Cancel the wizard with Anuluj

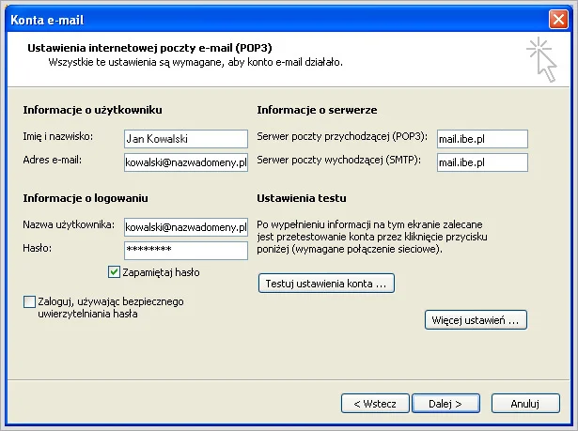[x=523, y=403]
